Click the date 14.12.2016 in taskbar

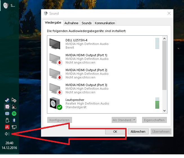point(9,148)
